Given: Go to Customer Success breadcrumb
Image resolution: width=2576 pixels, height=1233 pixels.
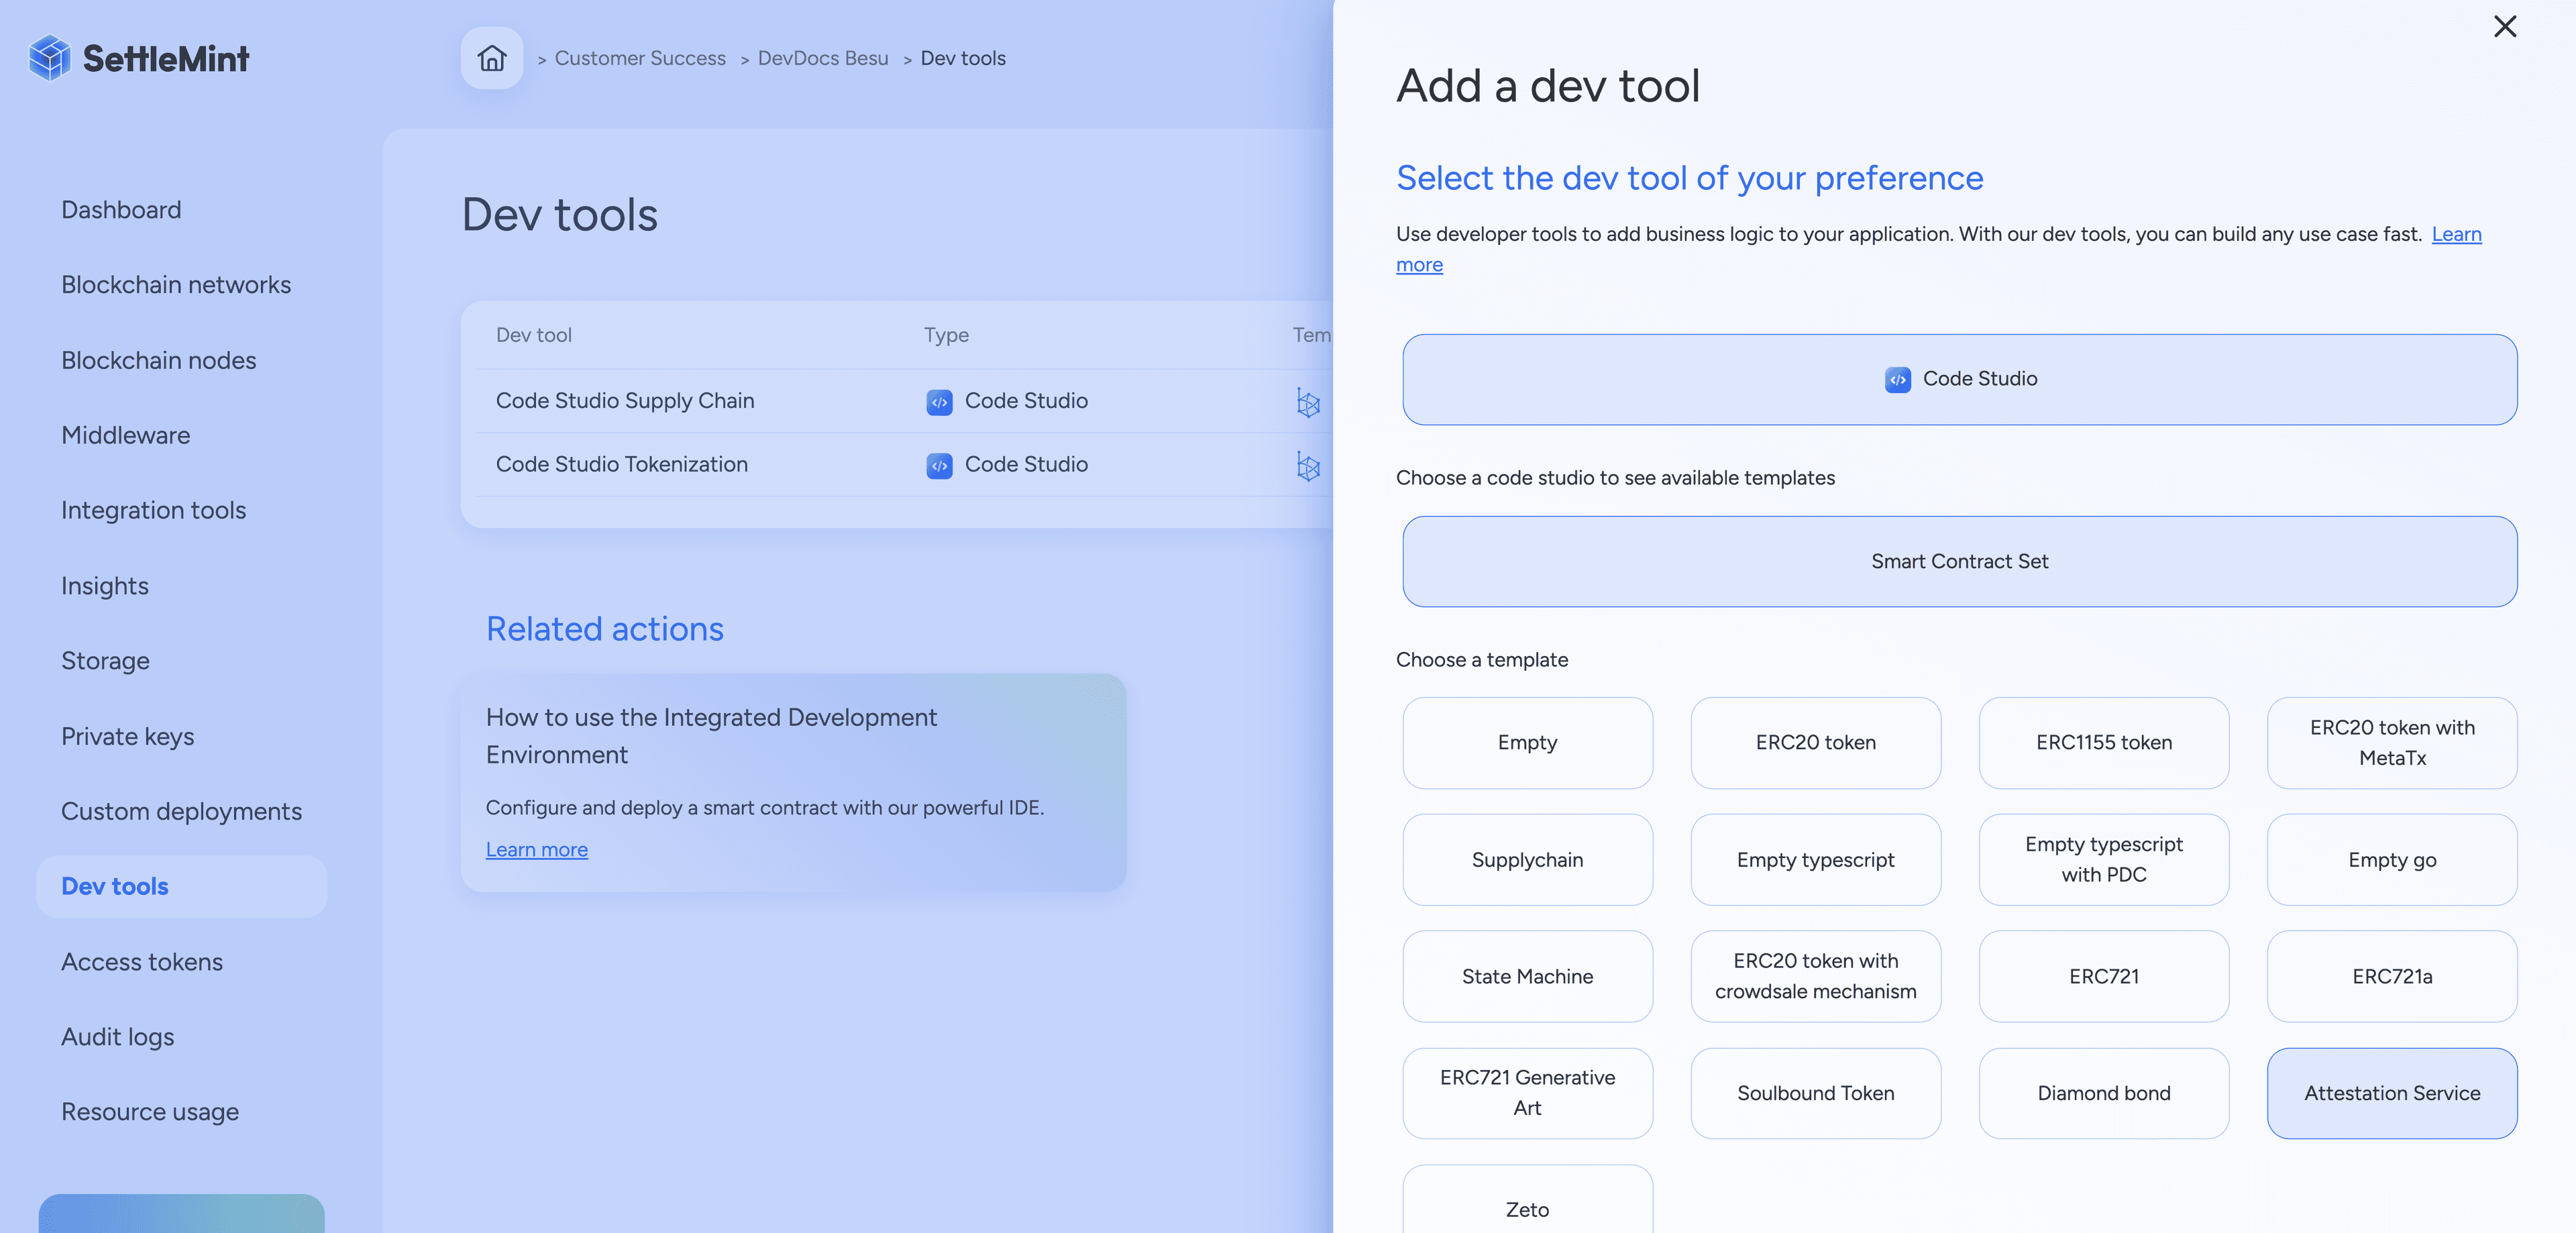Looking at the screenshot, I should (x=640, y=58).
